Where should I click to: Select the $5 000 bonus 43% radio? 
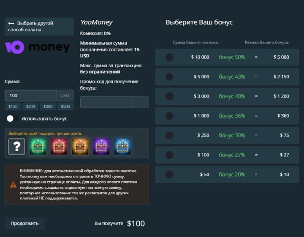point(169,77)
